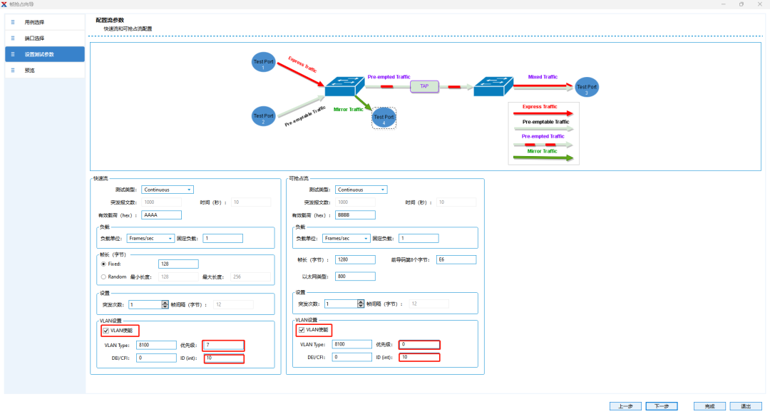Click the 完成 (finish) button

point(709,406)
